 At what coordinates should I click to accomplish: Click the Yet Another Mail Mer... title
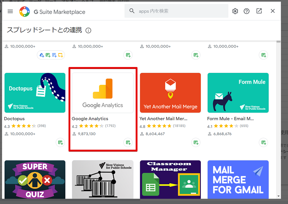163,119
